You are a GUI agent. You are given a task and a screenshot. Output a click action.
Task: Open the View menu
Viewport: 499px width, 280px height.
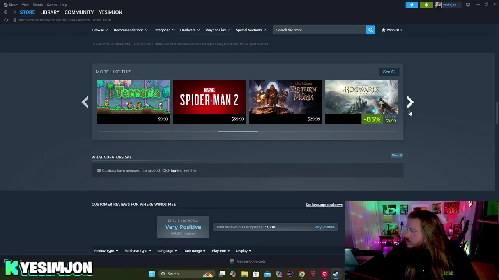25,5
